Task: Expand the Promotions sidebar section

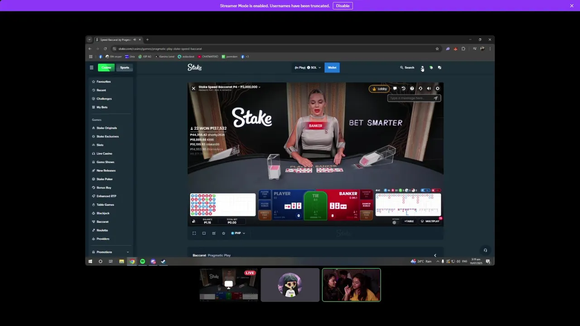Action: pyautogui.click(x=110, y=252)
